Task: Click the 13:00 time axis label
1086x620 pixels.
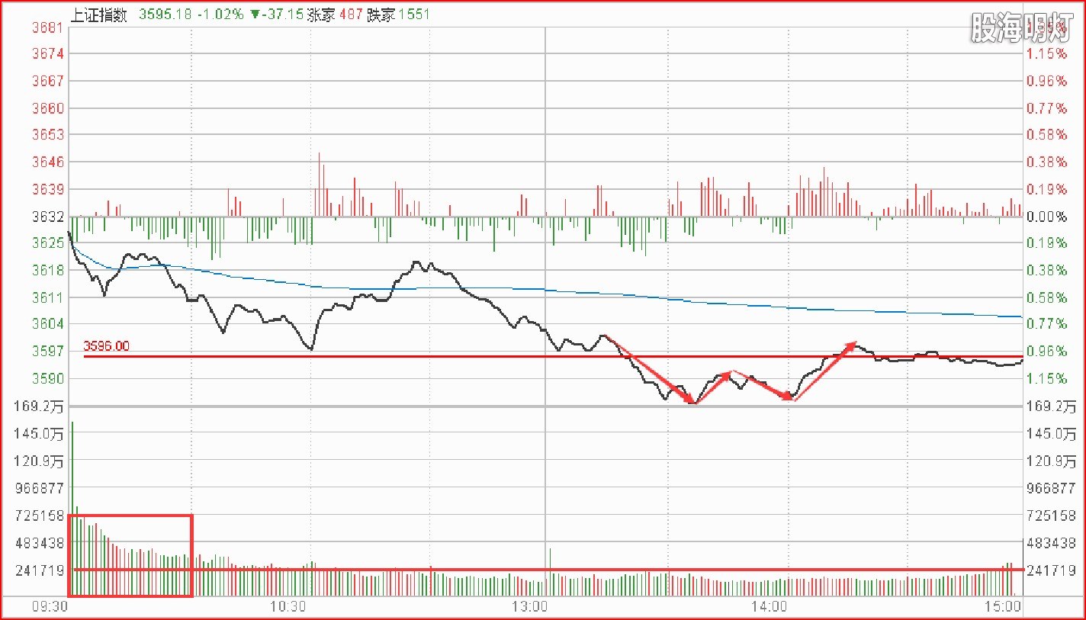Action: point(529,607)
